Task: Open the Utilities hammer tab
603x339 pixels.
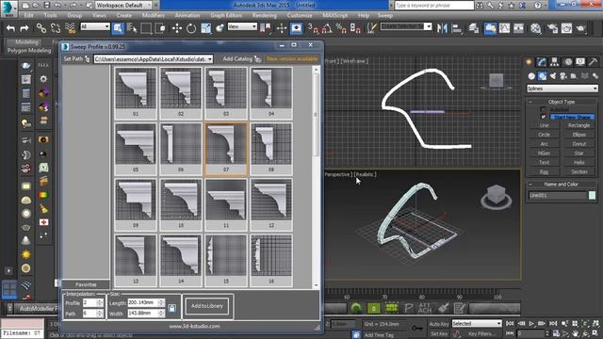Action: 593,62
